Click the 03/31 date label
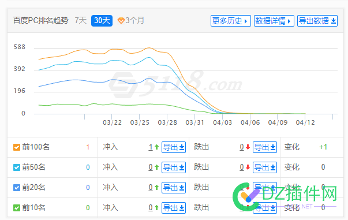This screenshot has height=220, width=348. (194, 122)
